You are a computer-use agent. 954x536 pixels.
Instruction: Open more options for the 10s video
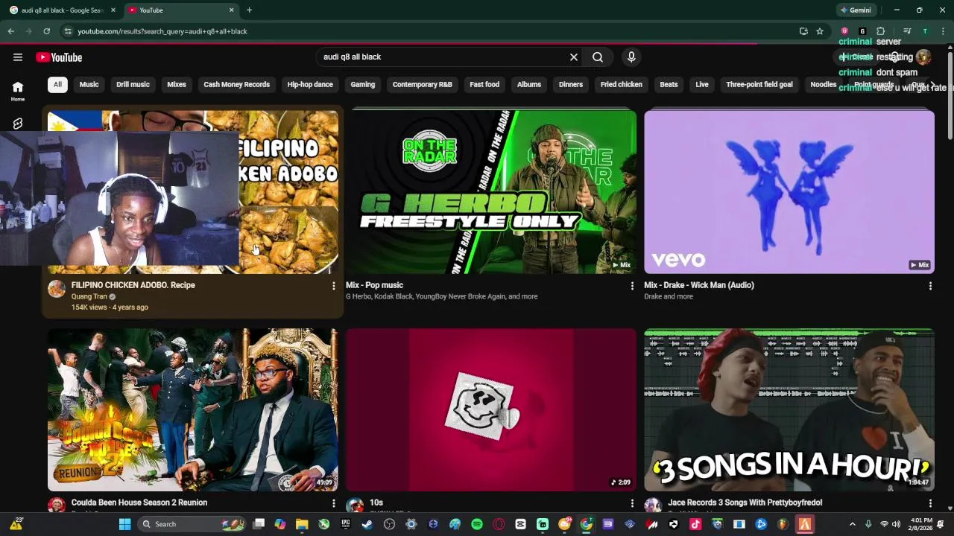[x=632, y=503]
